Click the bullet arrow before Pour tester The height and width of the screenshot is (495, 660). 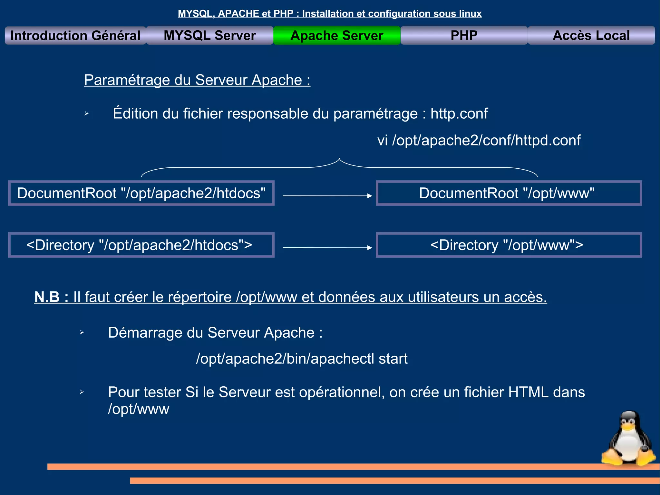click(82, 392)
